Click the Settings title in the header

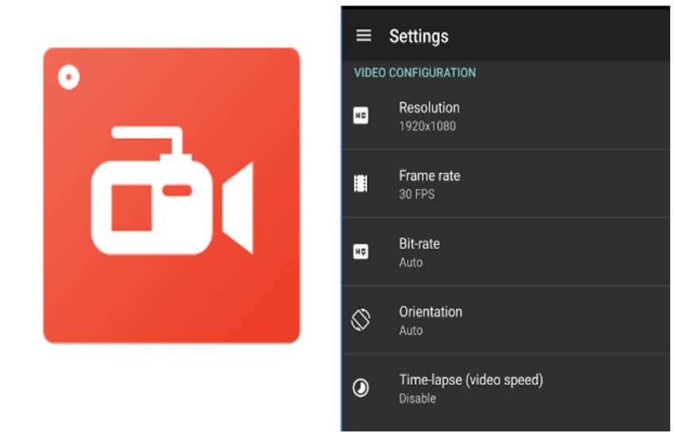click(x=418, y=37)
